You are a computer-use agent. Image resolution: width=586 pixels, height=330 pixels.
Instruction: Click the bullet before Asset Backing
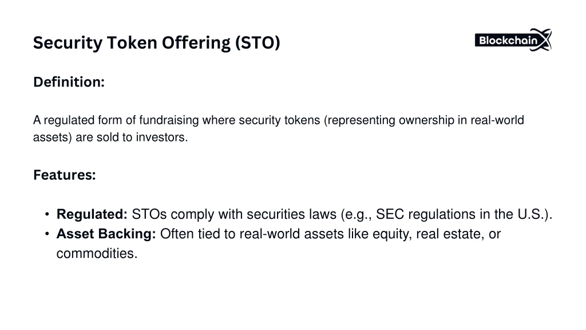(47, 234)
